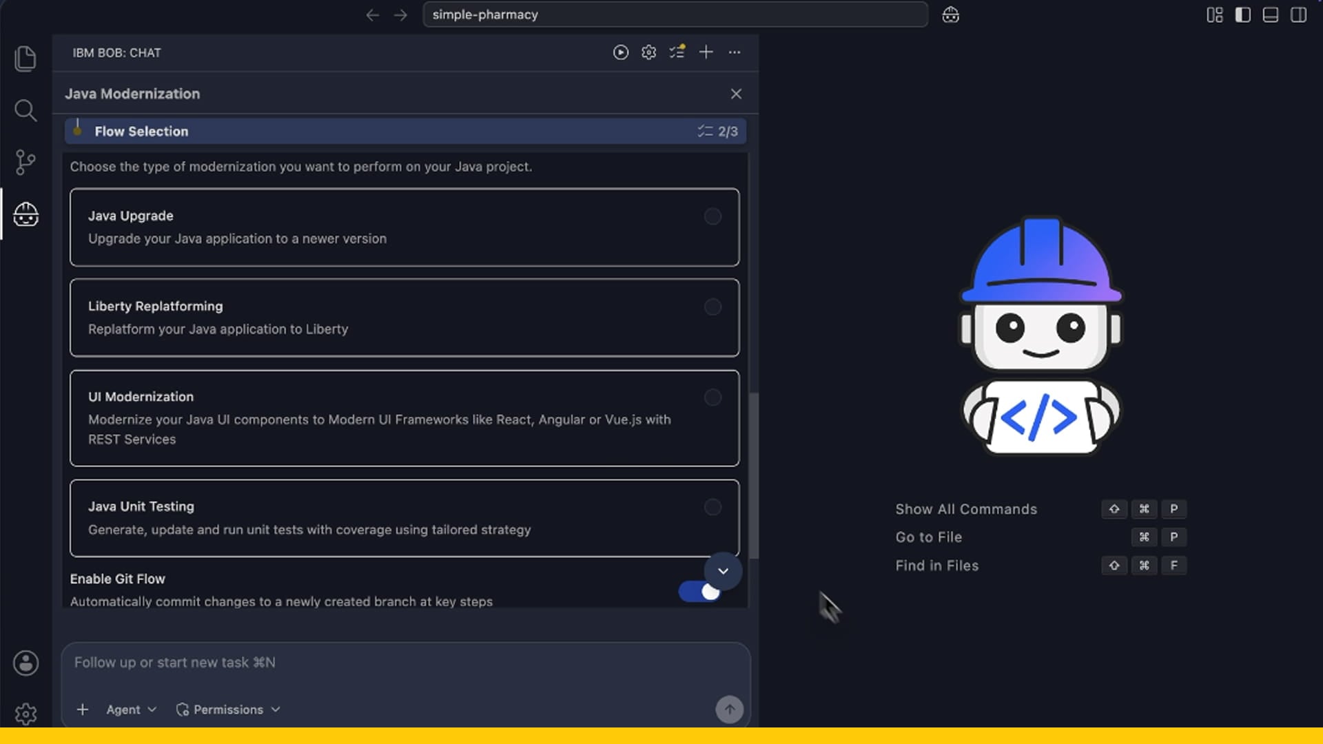Open the Permissions dropdown
1323x744 pixels.
click(228, 710)
